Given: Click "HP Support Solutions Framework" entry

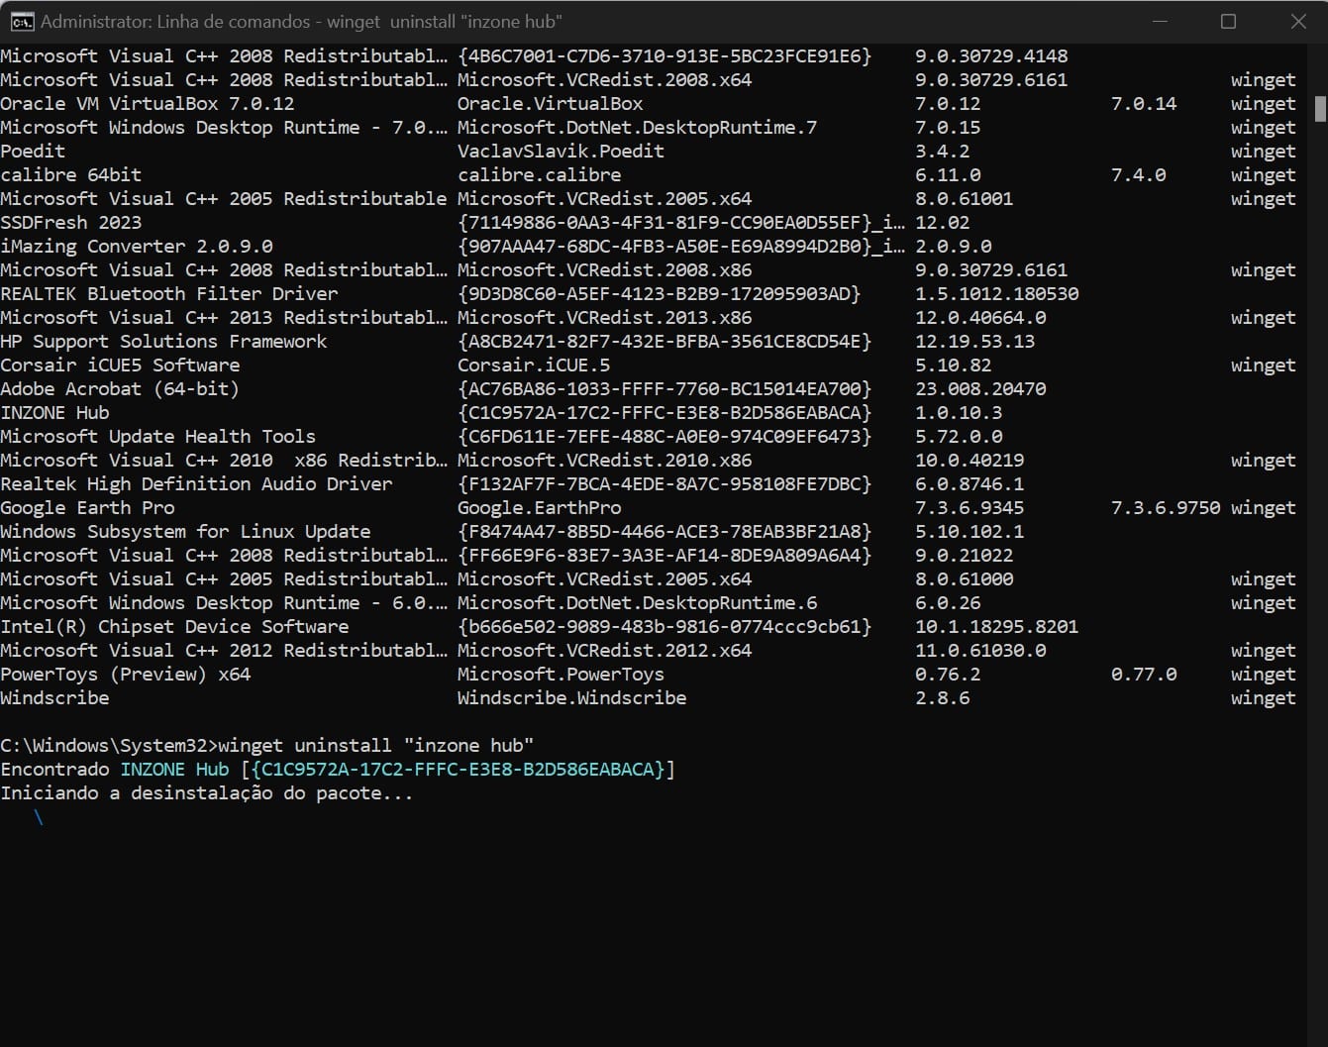Looking at the screenshot, I should [x=163, y=341].
